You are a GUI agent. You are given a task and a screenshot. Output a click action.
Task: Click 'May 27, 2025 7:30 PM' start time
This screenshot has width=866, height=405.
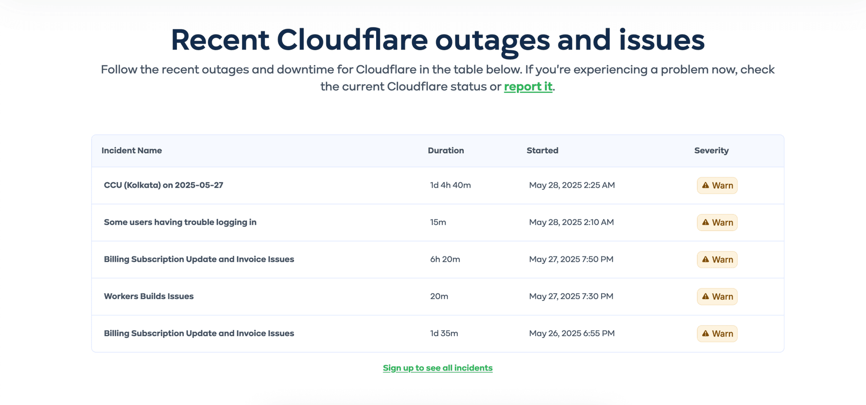point(571,296)
